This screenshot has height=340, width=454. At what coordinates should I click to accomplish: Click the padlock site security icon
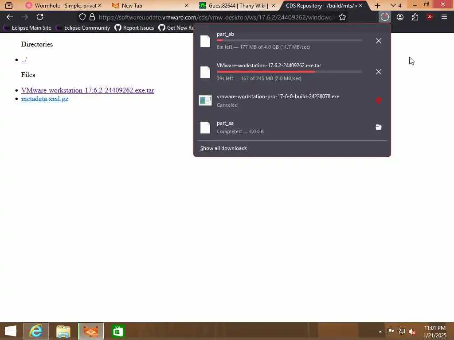92,17
